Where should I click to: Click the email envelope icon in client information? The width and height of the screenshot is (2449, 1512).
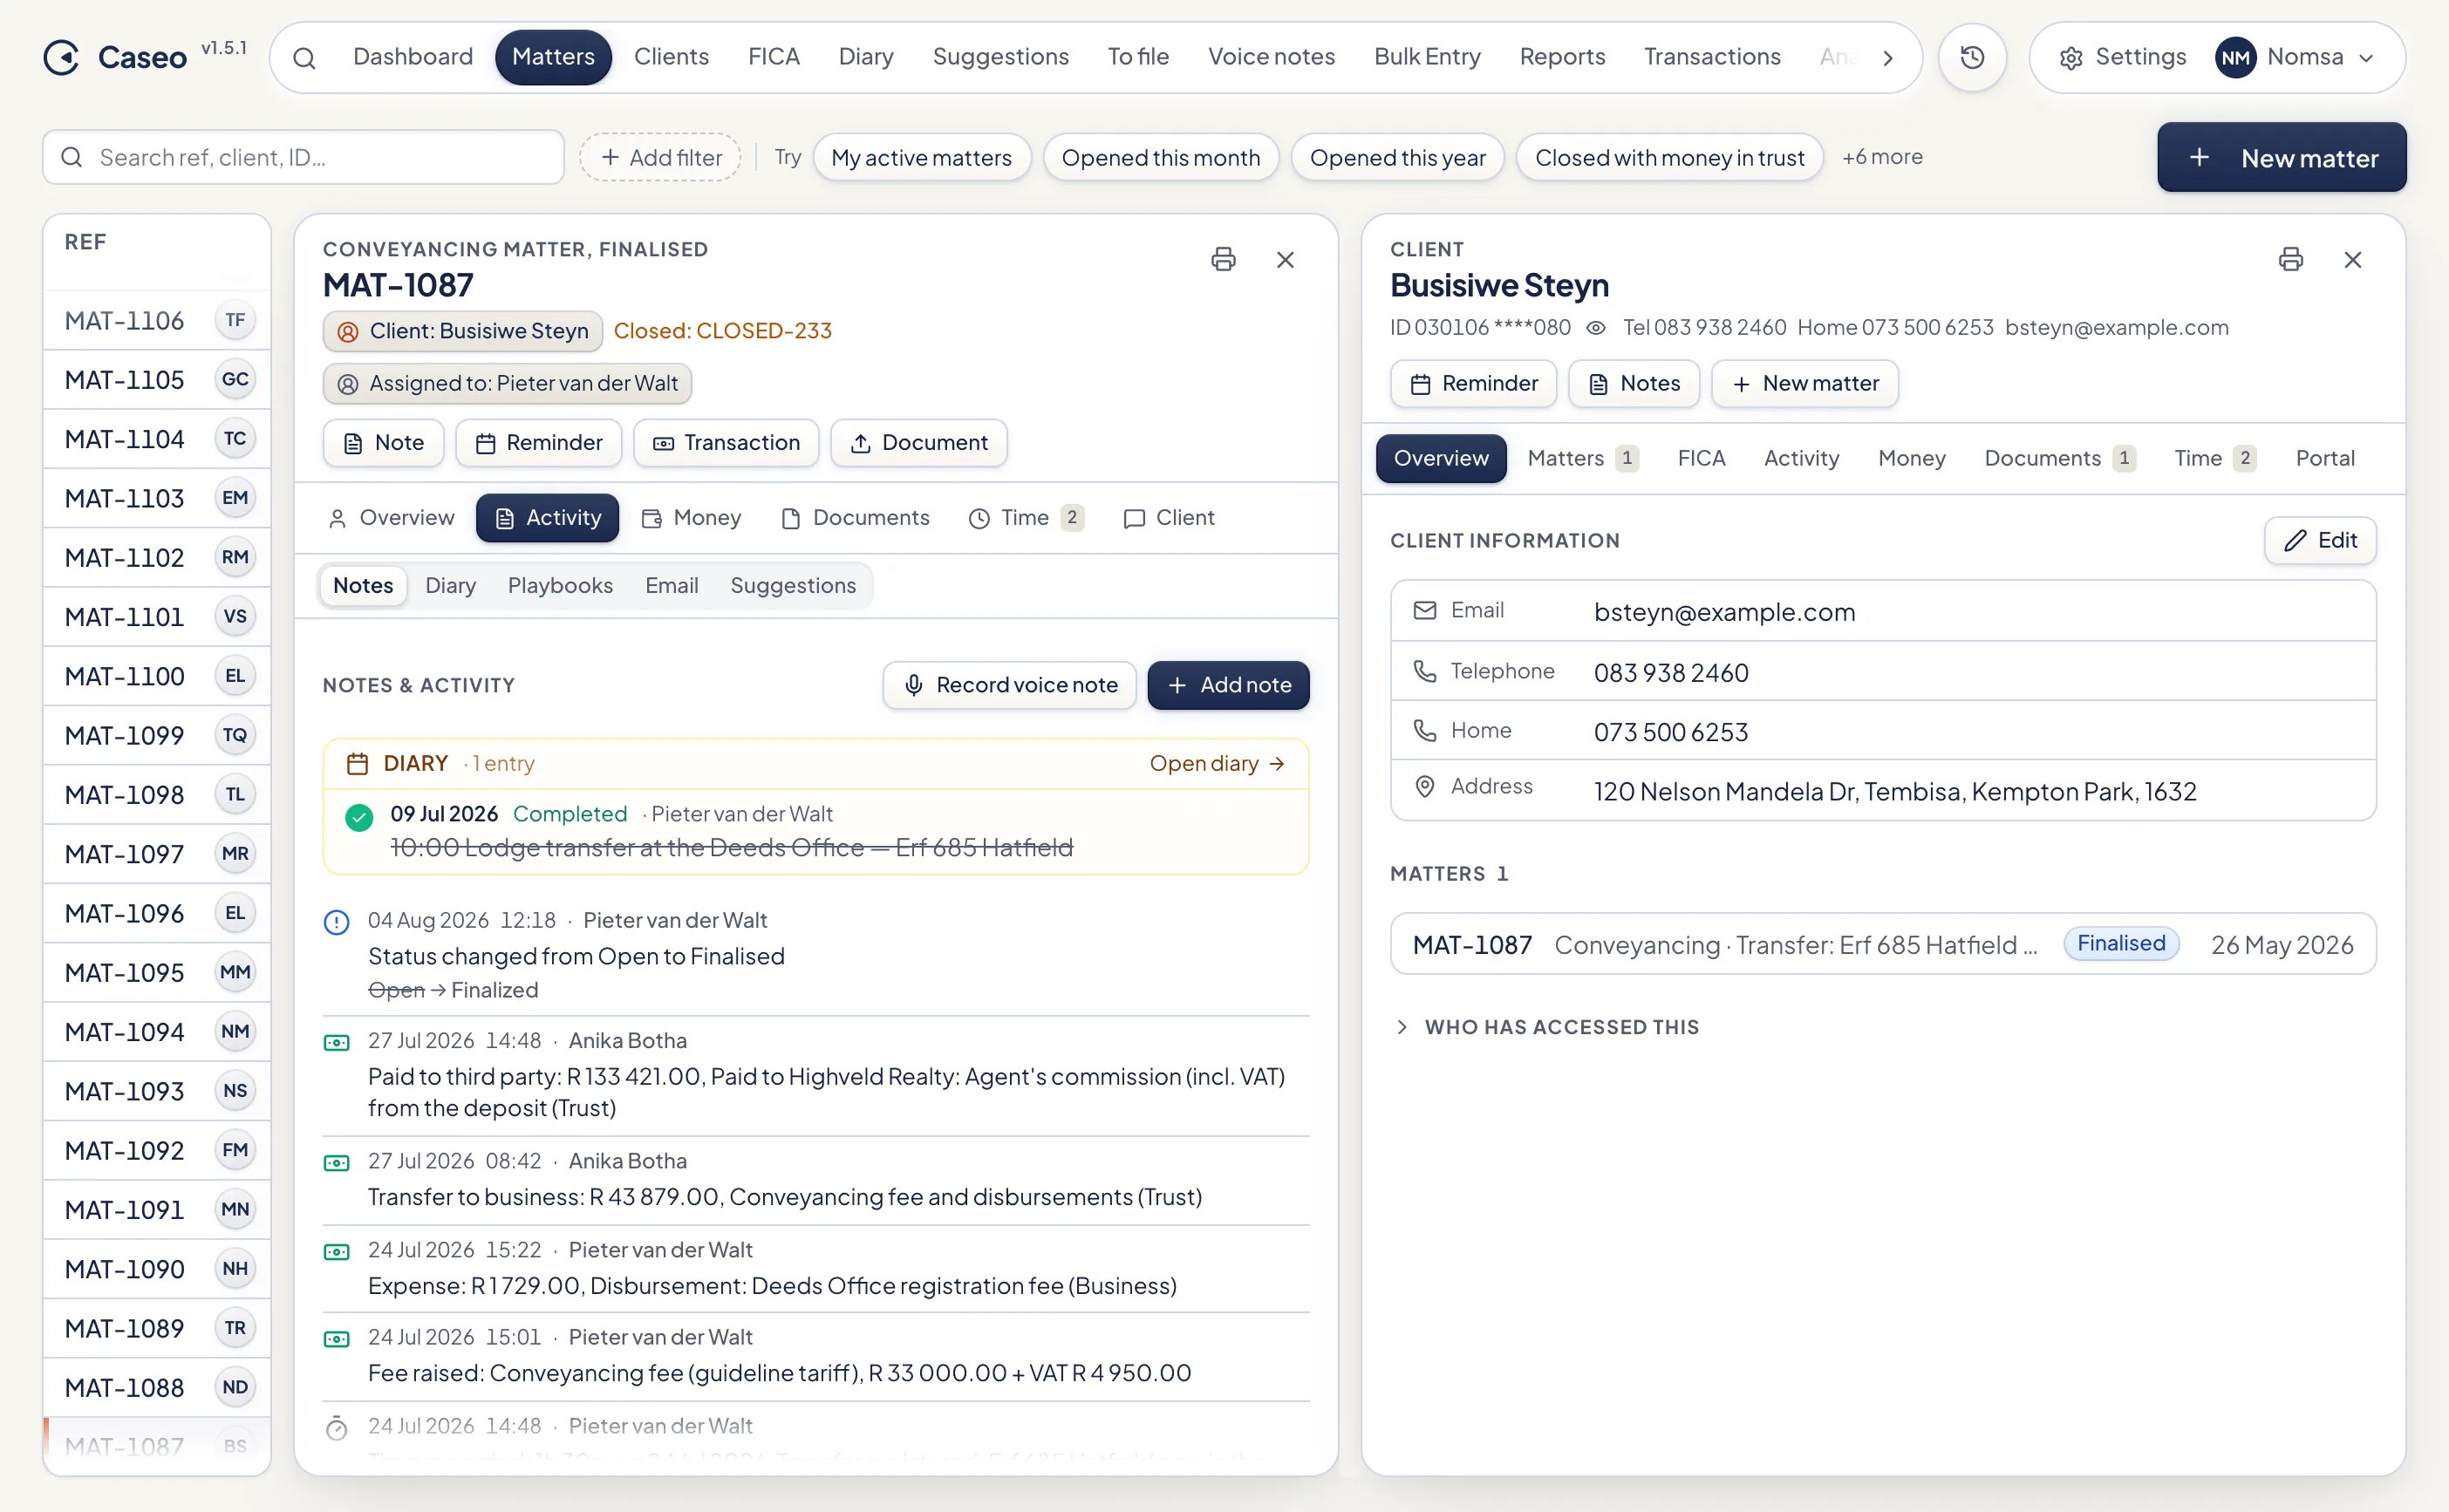coord(1424,610)
